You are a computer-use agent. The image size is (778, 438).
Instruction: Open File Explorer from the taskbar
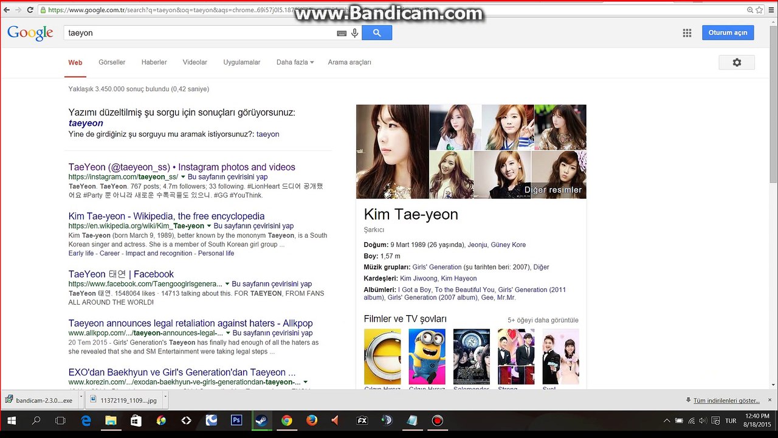pos(111,420)
